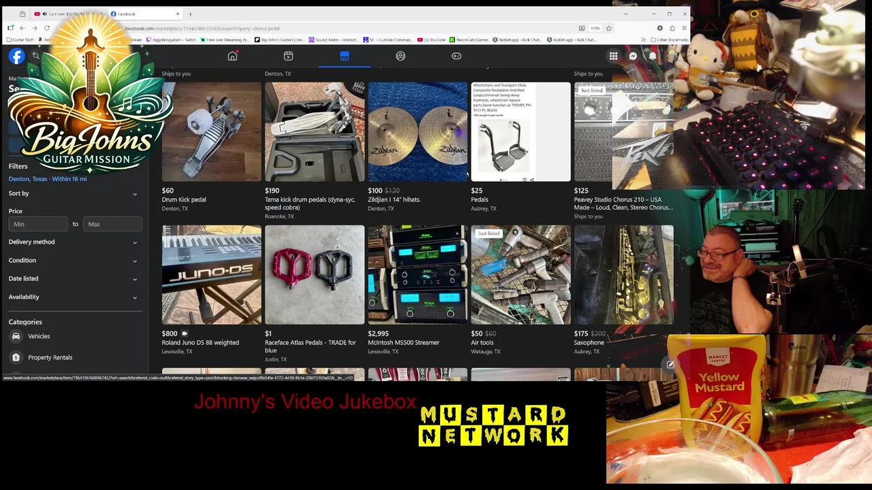
Task: Open the Raceface Atlas Pedals listing photo
Action: [x=315, y=275]
